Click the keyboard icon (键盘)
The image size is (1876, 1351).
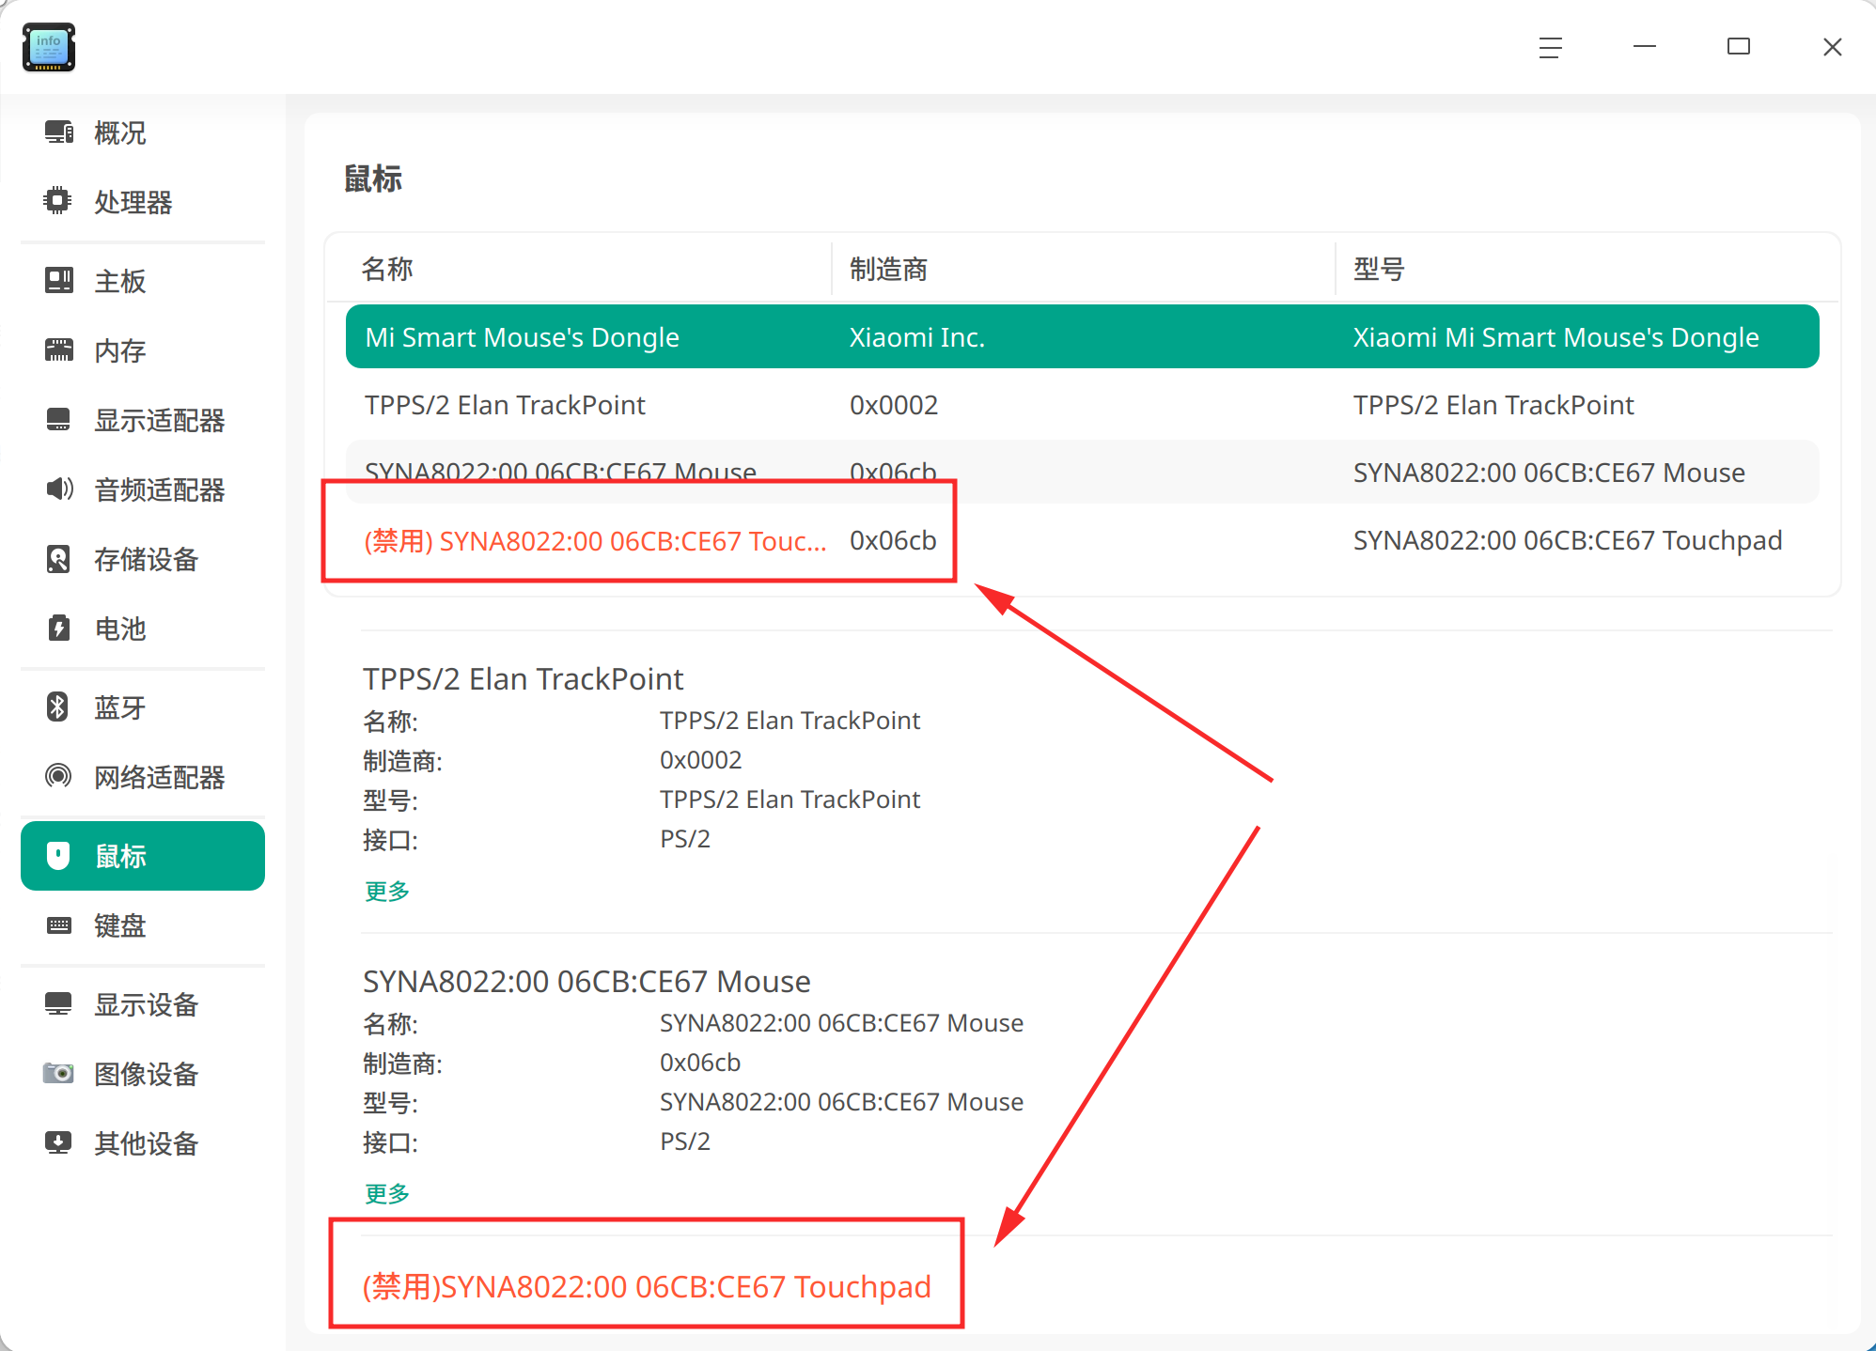[59, 925]
